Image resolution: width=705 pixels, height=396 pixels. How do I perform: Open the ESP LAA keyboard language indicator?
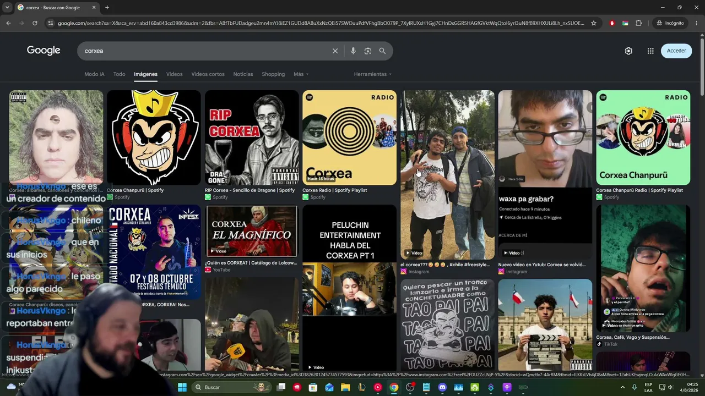648,387
